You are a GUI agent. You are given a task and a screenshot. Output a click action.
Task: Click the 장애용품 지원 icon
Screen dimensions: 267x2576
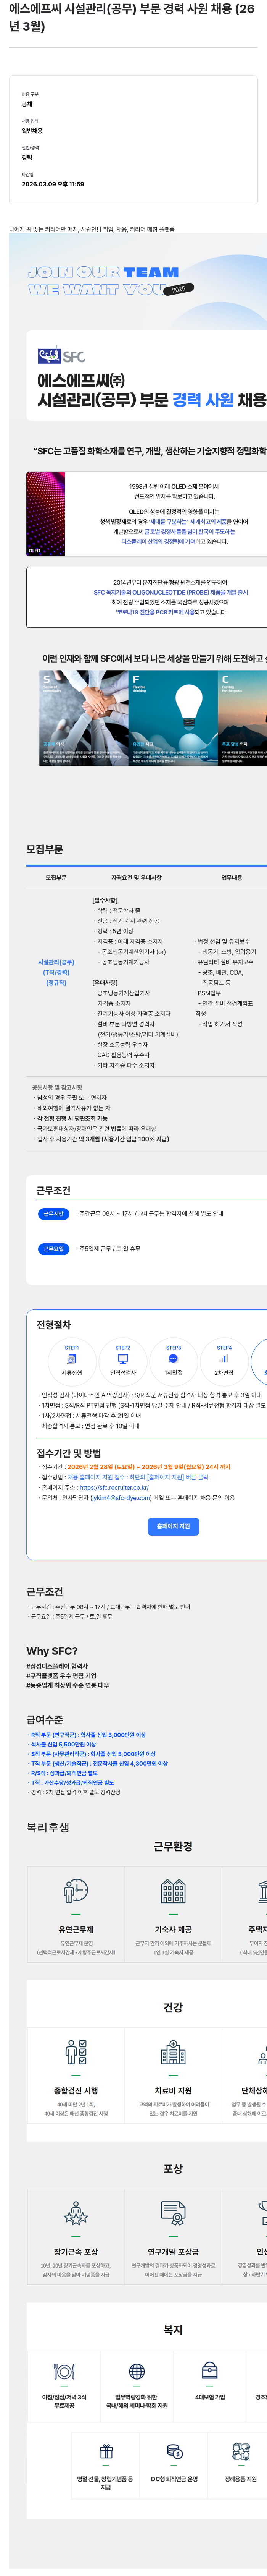click(241, 2452)
